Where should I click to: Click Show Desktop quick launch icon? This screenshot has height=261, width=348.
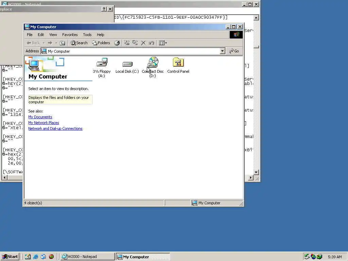pos(28,257)
